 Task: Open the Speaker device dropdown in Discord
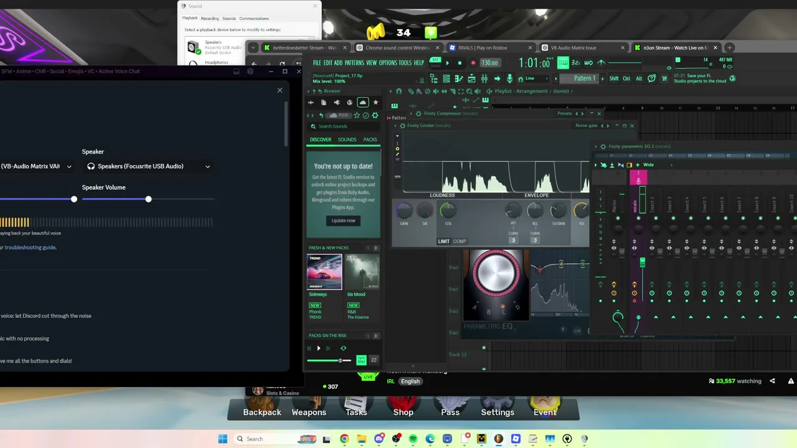(x=148, y=166)
